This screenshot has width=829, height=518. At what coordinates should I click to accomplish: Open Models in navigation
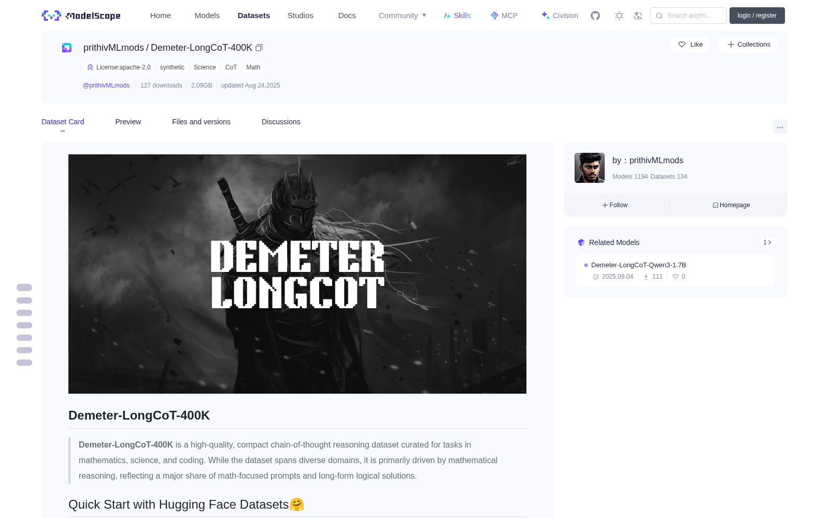207,16
